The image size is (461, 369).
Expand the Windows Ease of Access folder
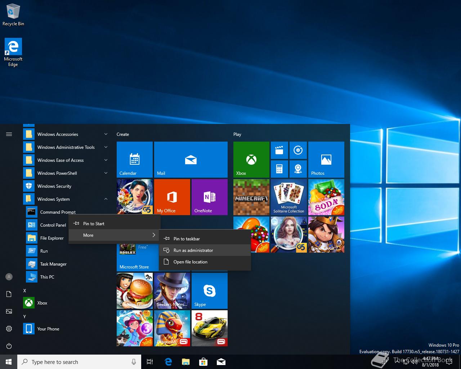[x=67, y=160]
